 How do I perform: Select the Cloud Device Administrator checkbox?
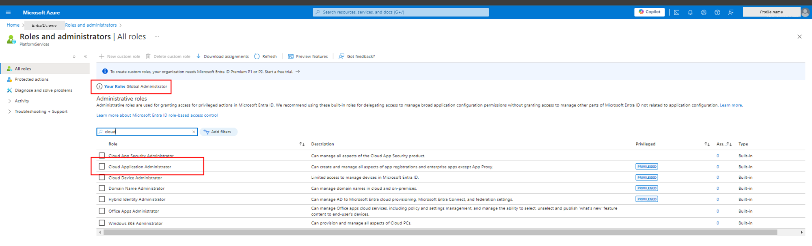[x=102, y=178]
